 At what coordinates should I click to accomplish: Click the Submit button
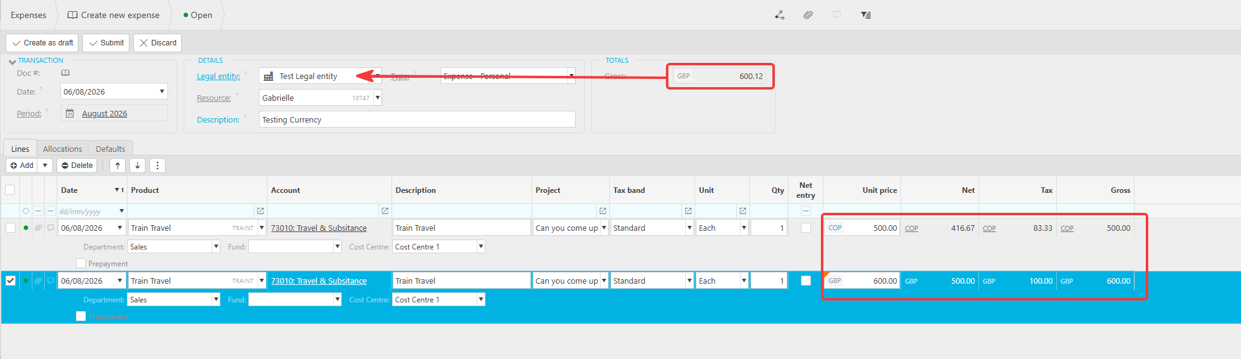(x=106, y=43)
